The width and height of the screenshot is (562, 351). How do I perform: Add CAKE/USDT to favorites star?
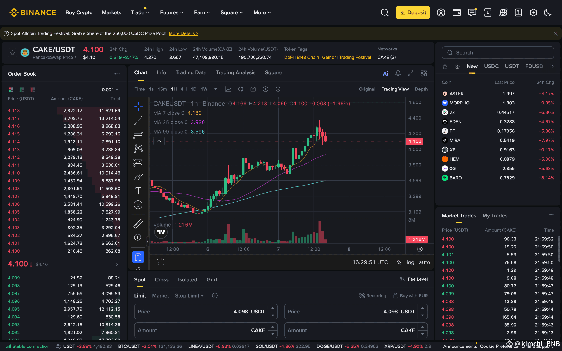click(x=13, y=53)
